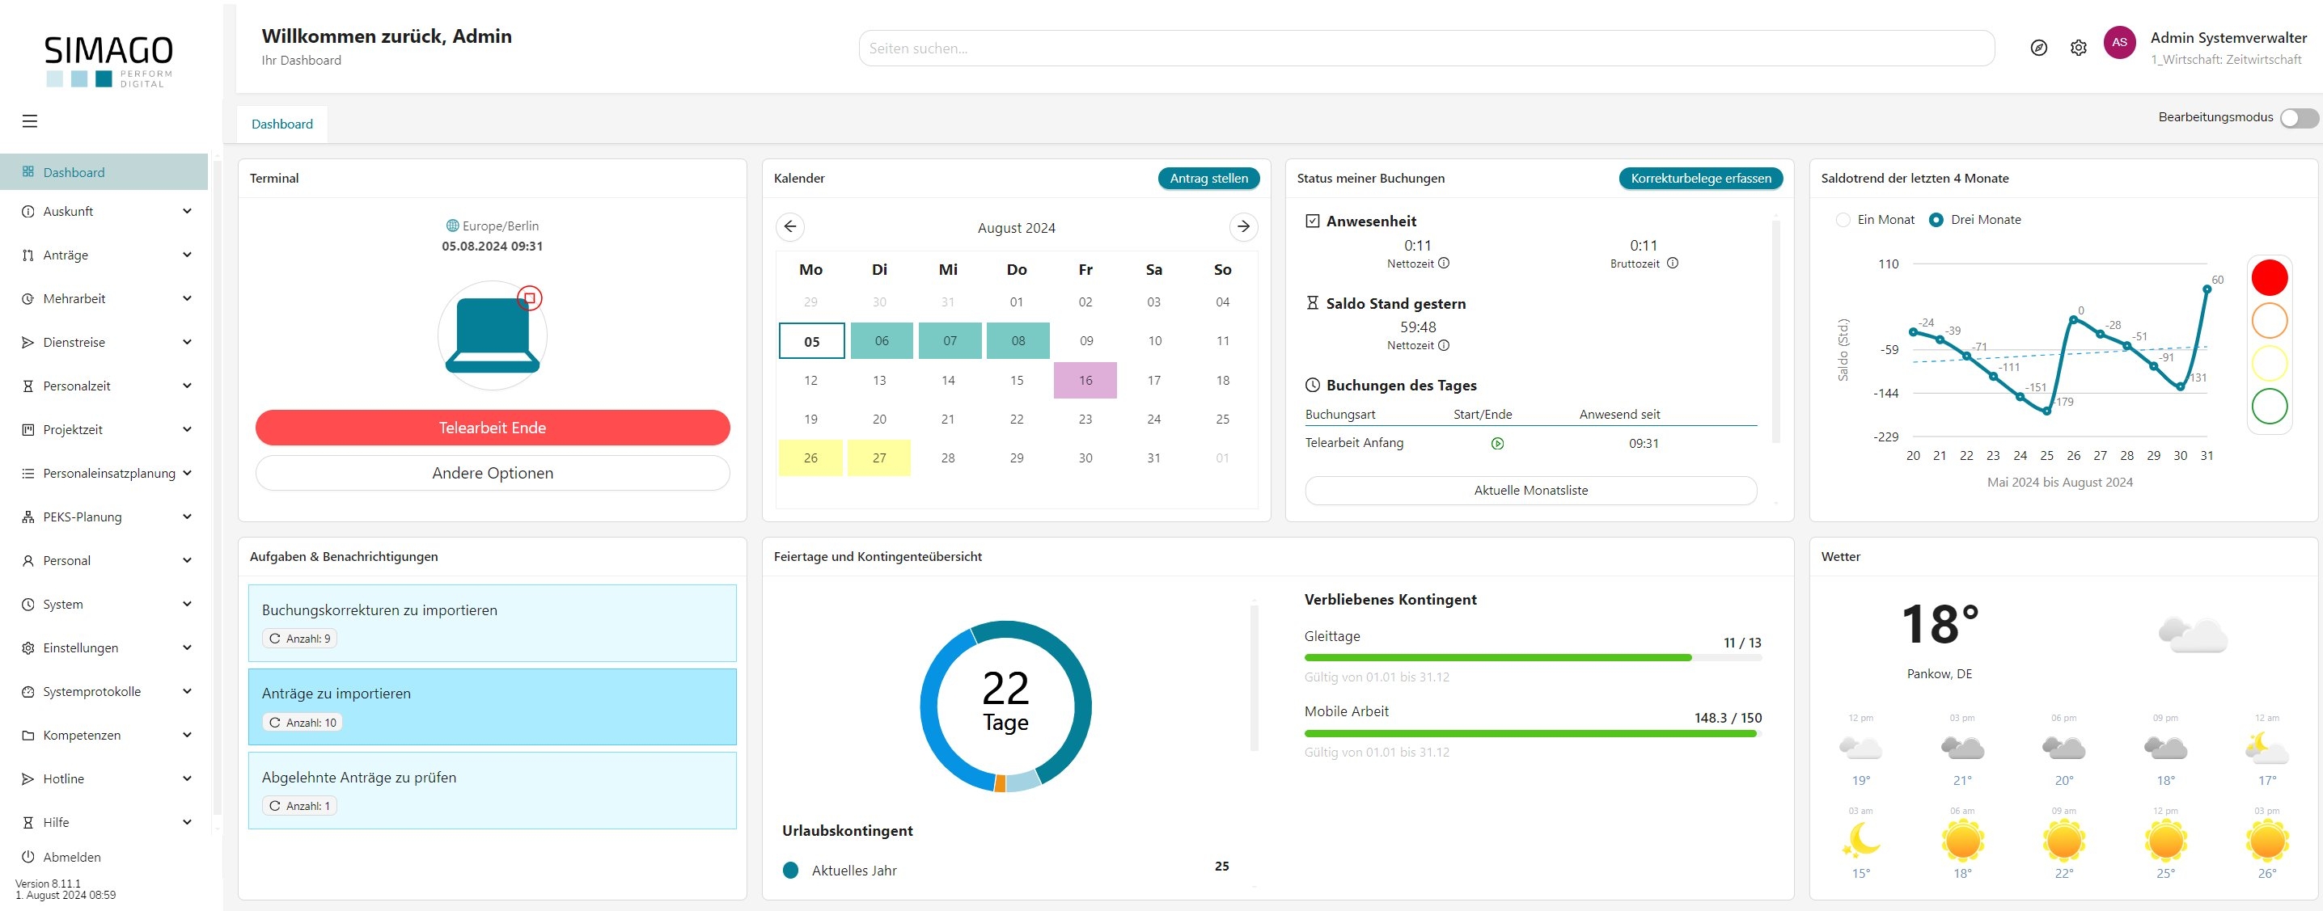Image resolution: width=2323 pixels, height=911 pixels.
Task: Click the Korrekturbelege erfassen button
Action: click(x=1700, y=179)
